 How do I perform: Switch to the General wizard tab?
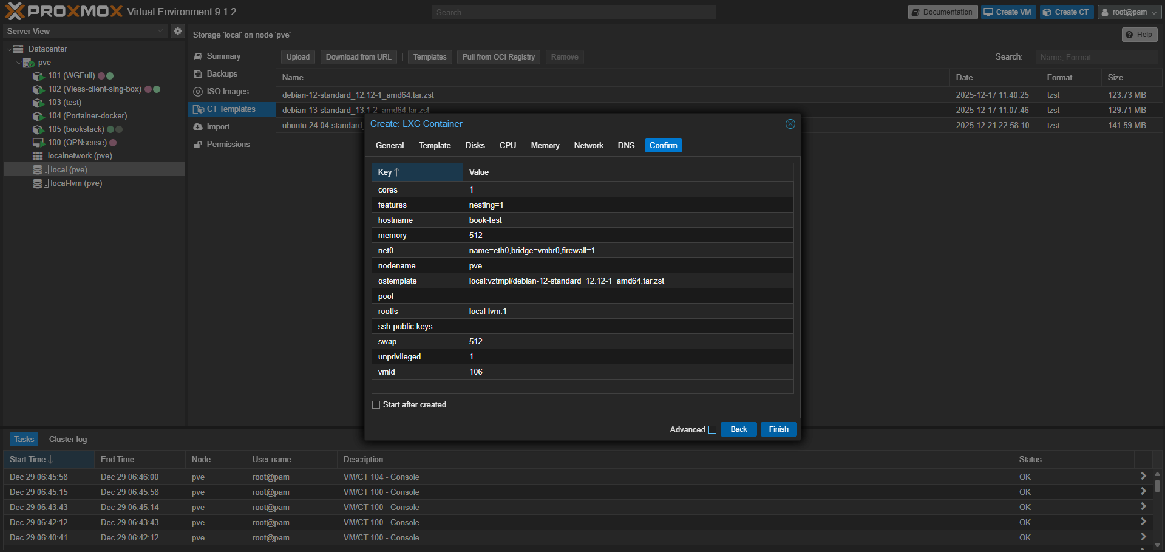(x=390, y=146)
